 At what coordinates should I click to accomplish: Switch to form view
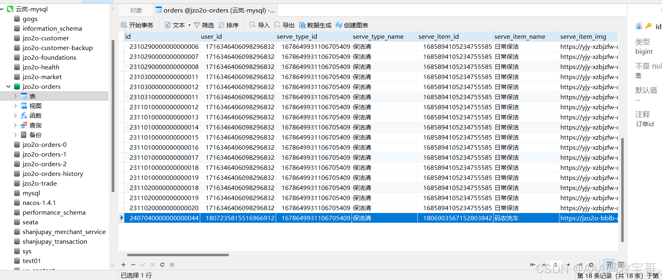tap(621, 265)
